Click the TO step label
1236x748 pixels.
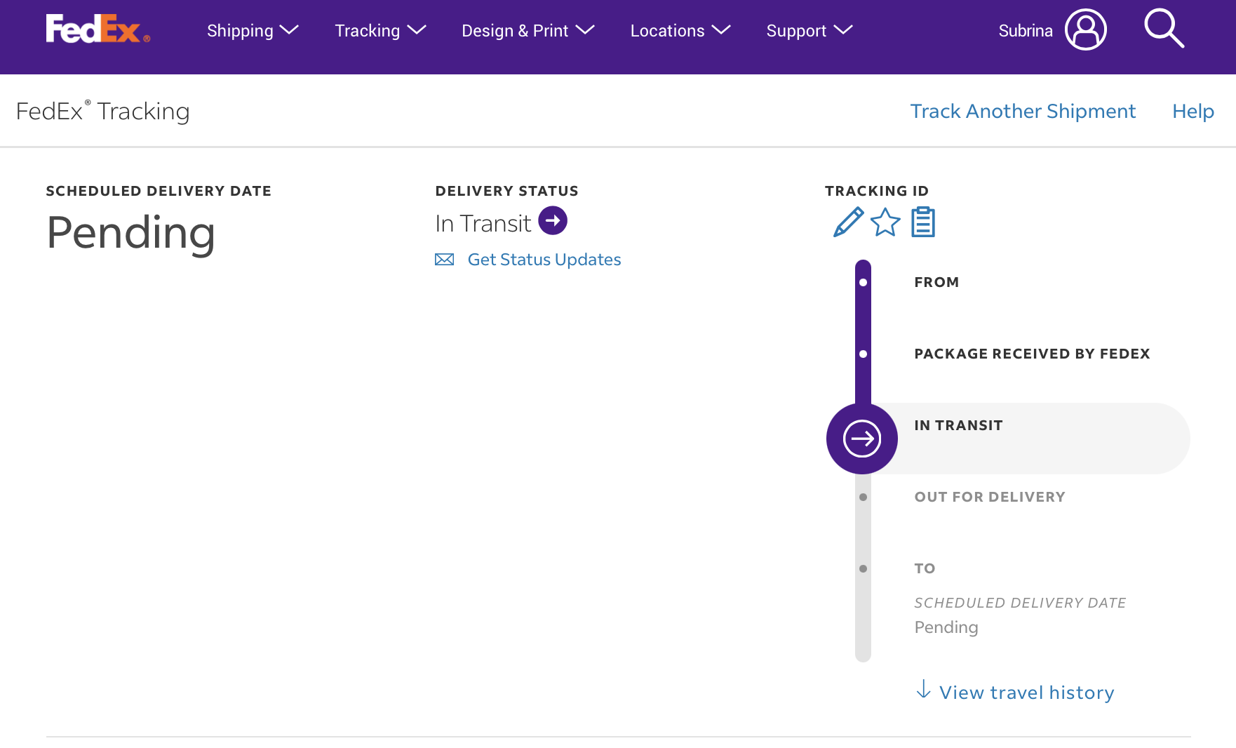(925, 568)
